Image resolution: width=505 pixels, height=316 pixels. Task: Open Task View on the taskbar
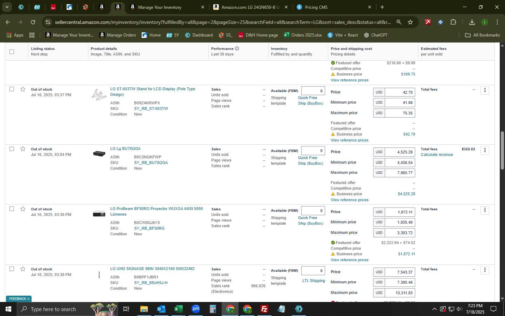[126, 309]
